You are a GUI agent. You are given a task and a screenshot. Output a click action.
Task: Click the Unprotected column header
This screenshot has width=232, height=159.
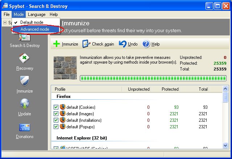point(136,89)
